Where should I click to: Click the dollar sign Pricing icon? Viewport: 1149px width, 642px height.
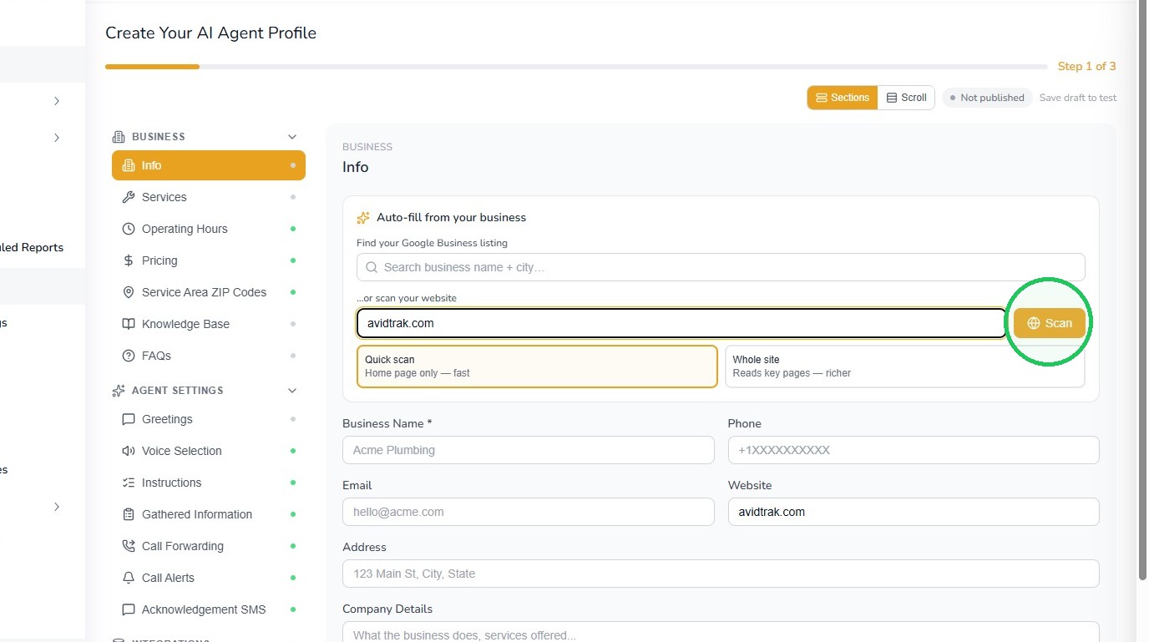[128, 260]
